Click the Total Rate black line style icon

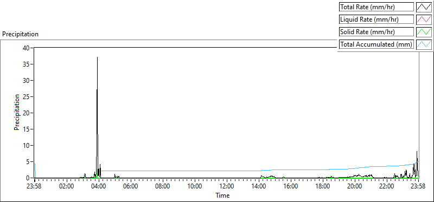(x=424, y=7)
